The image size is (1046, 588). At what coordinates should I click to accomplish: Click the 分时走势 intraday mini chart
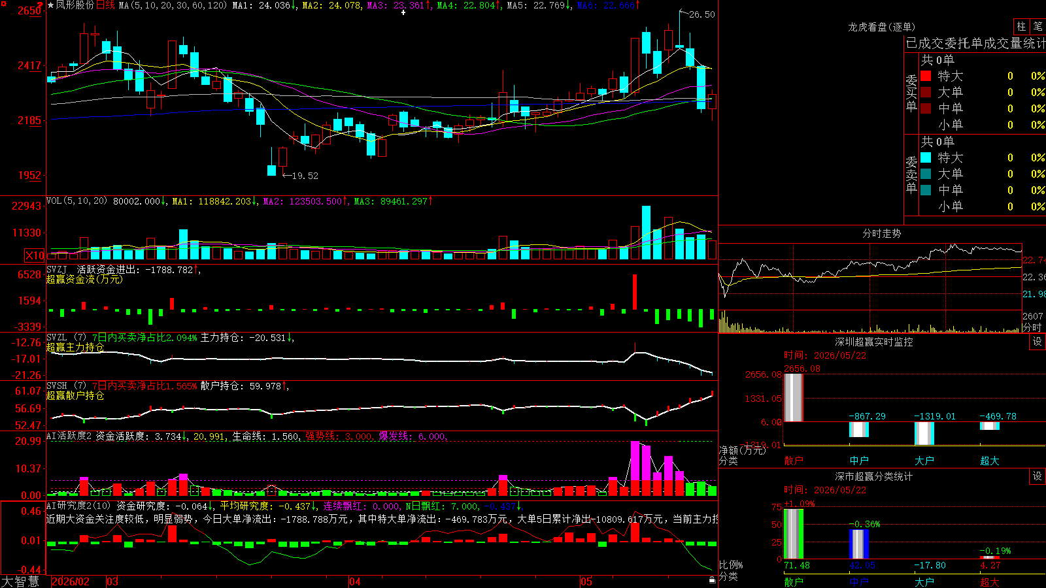coord(870,288)
